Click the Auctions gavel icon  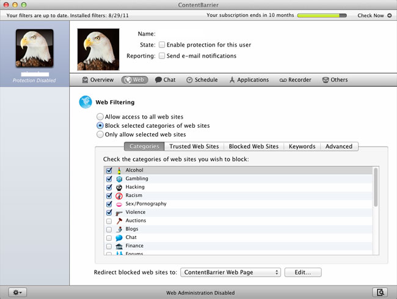(119, 221)
